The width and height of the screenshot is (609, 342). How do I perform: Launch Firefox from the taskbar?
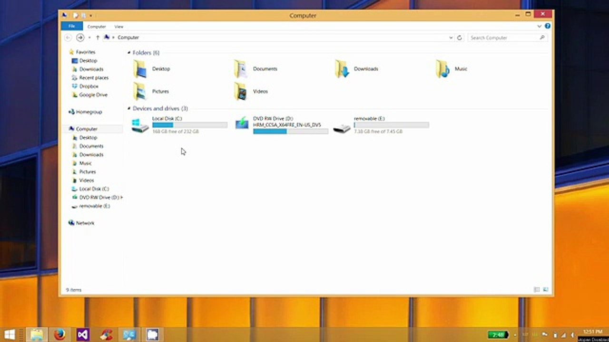click(x=59, y=335)
